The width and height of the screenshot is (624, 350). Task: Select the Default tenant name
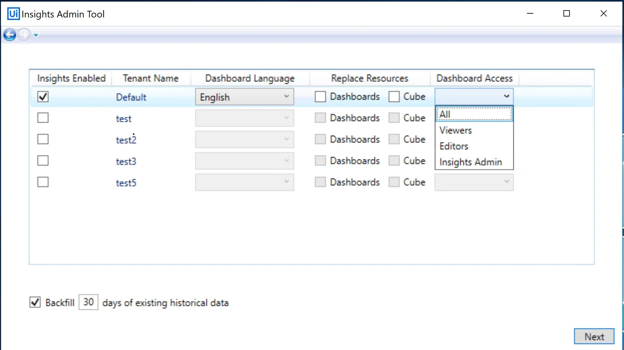click(131, 97)
